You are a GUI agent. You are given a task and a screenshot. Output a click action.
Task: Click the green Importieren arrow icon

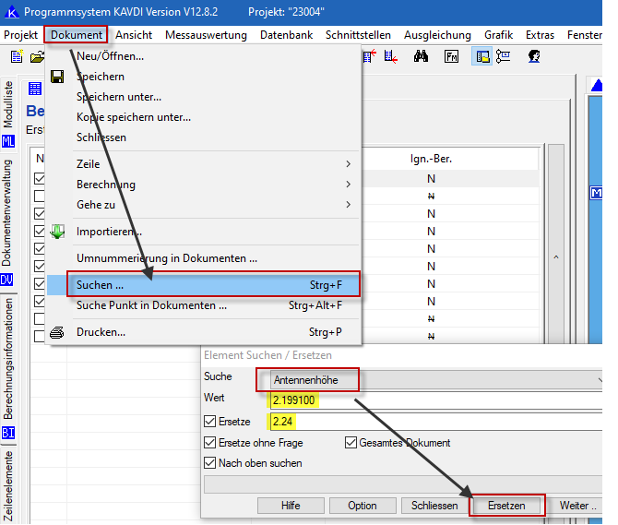[x=57, y=233]
